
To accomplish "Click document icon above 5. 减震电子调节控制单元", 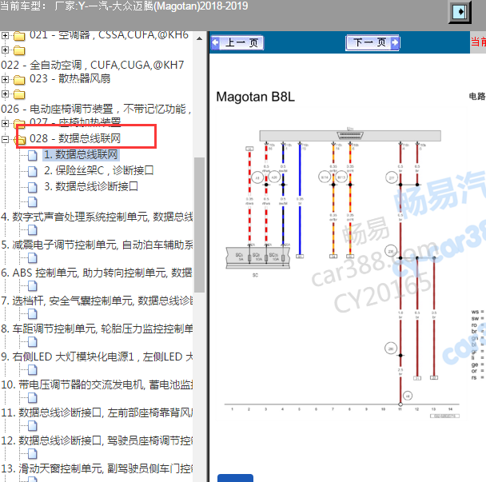I will pos(33,229).
